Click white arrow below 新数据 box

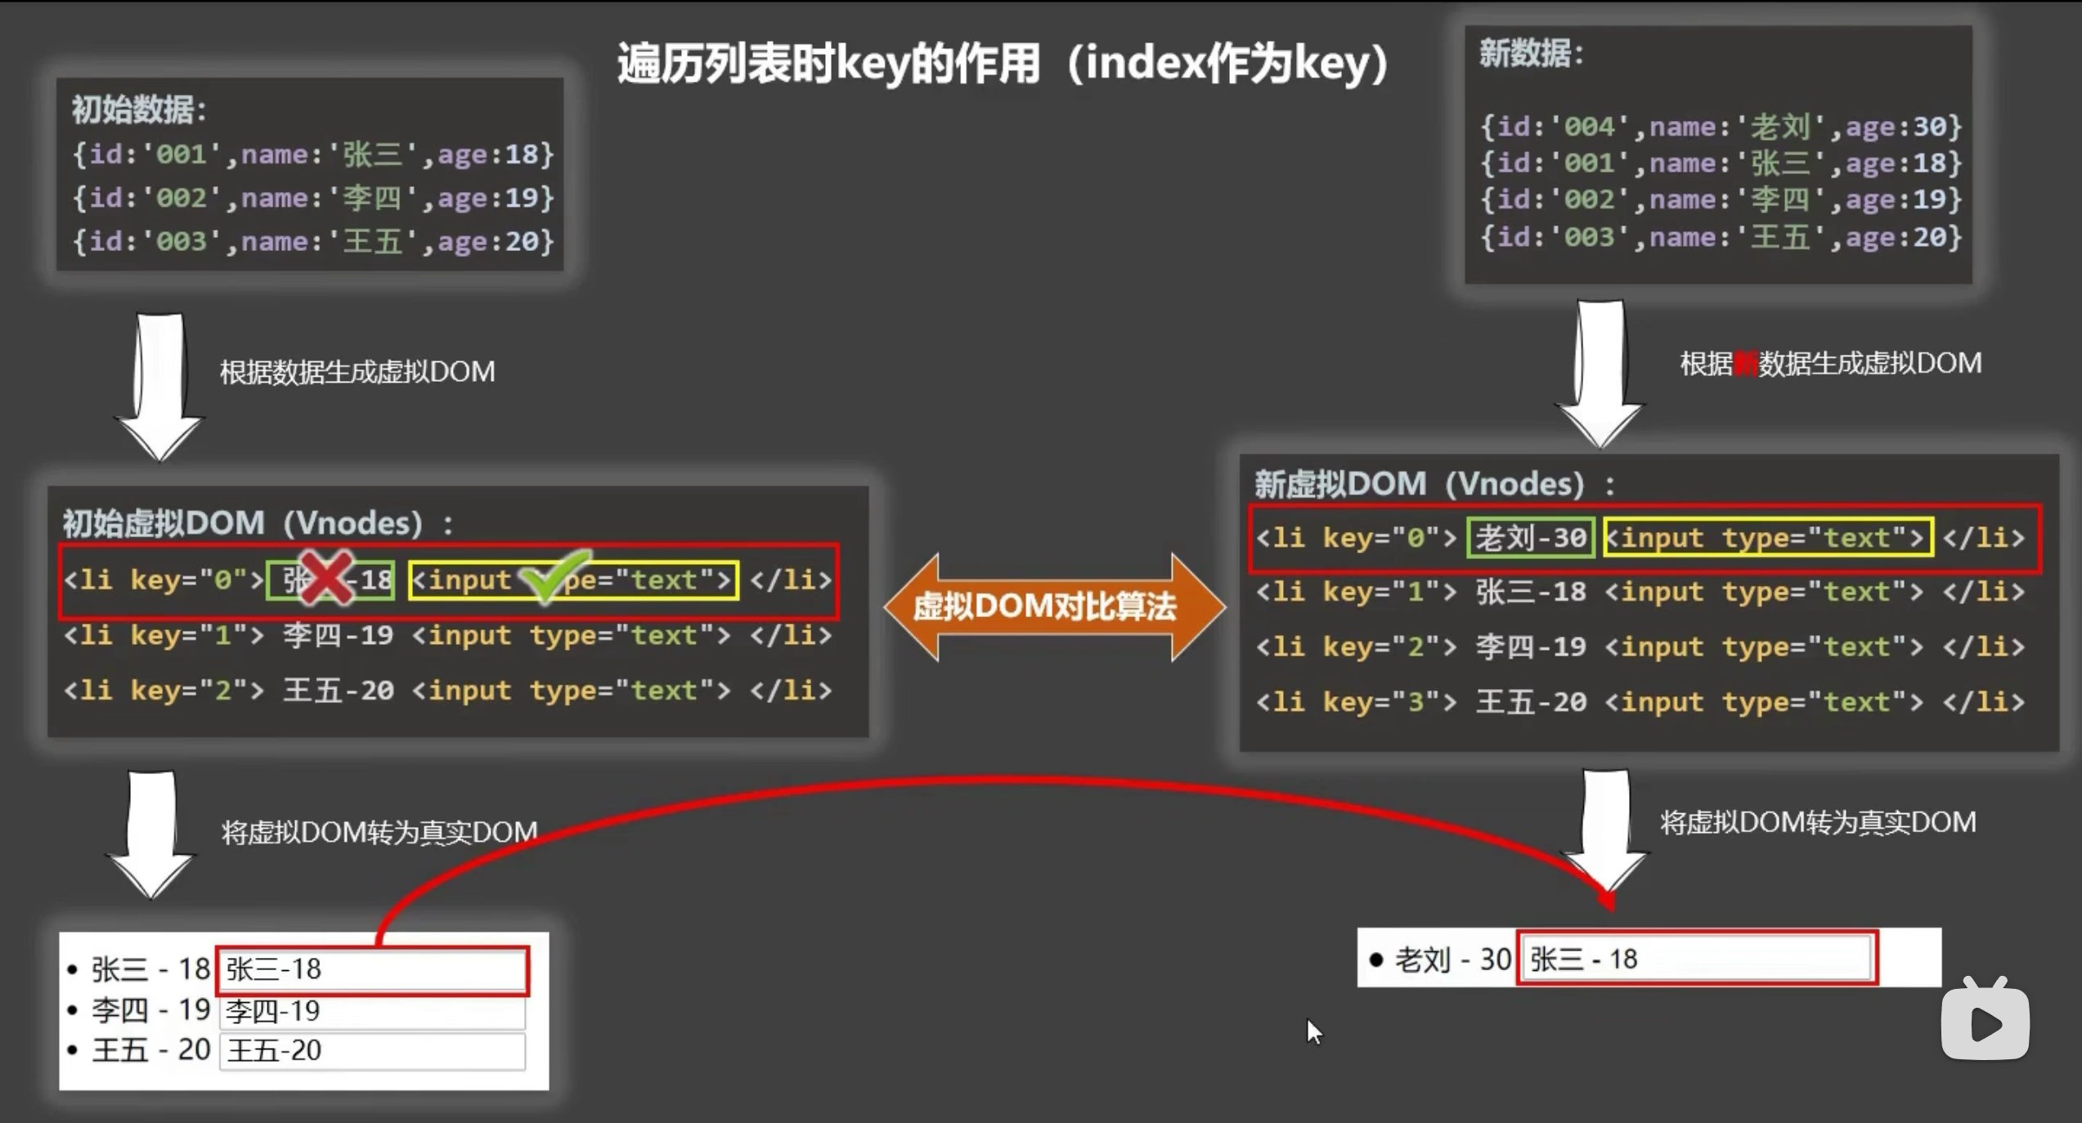point(1600,373)
